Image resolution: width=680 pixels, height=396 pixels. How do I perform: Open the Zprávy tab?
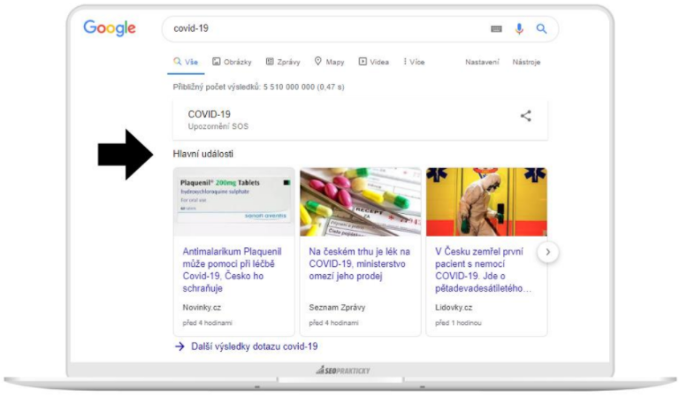click(x=283, y=62)
